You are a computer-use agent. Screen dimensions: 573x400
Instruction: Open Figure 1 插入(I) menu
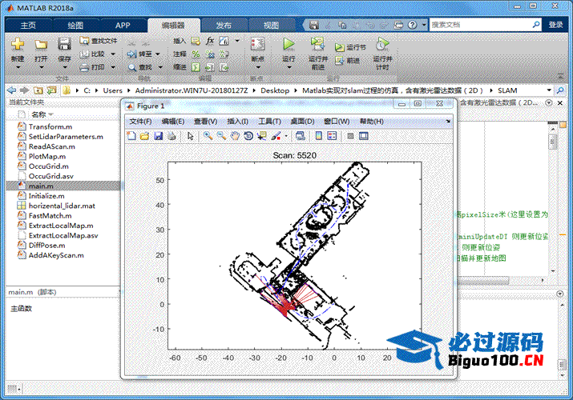[x=237, y=122]
